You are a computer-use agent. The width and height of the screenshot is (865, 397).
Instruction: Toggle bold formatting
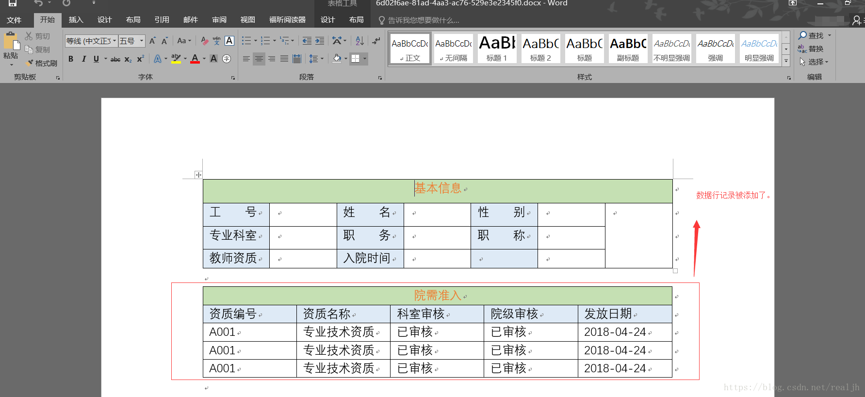[71, 59]
